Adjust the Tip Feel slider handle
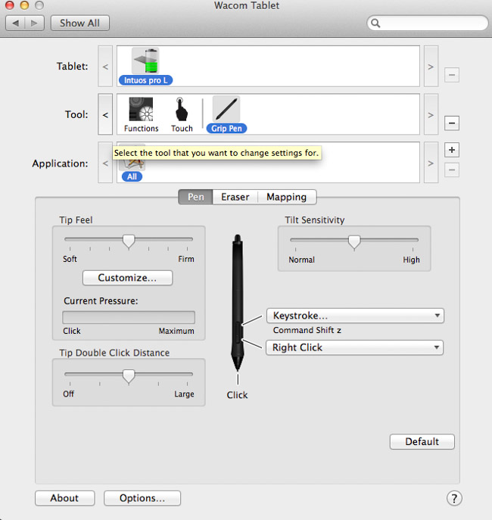This screenshot has width=492, height=520. pyautogui.click(x=129, y=241)
